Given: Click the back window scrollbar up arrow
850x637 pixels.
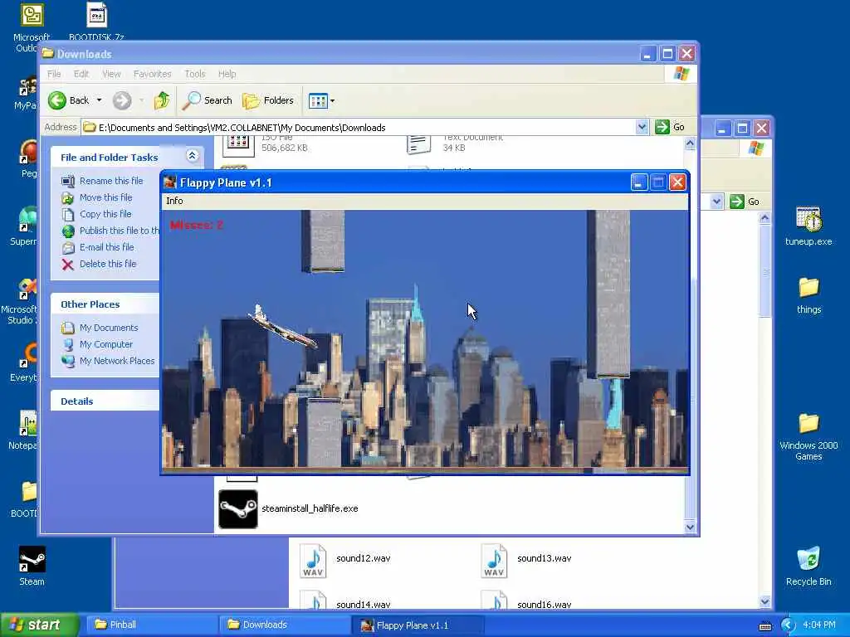Looking at the screenshot, I should [x=765, y=218].
